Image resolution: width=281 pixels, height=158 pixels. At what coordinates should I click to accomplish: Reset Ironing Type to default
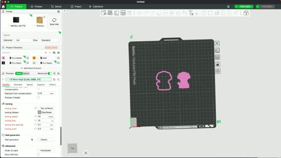point(35,108)
